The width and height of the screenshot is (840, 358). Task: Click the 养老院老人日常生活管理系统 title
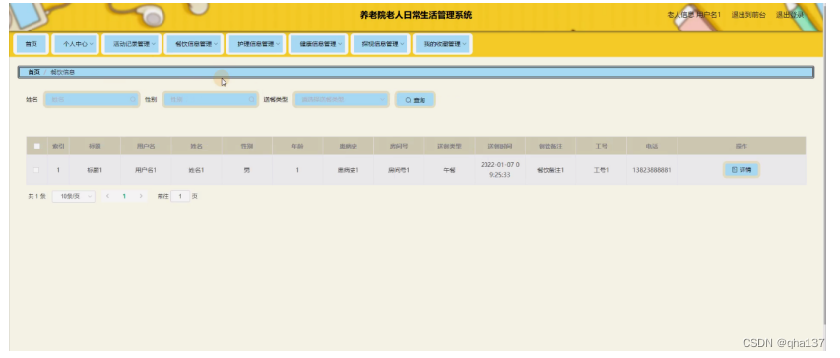click(x=416, y=15)
